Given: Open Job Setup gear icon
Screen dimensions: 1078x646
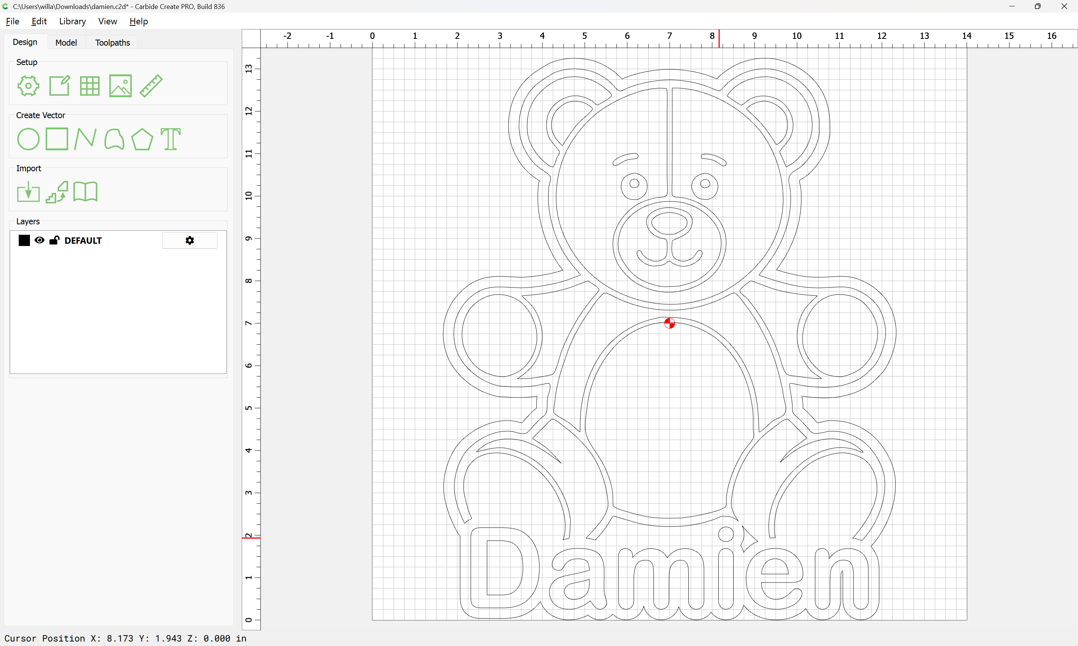Looking at the screenshot, I should point(28,86).
